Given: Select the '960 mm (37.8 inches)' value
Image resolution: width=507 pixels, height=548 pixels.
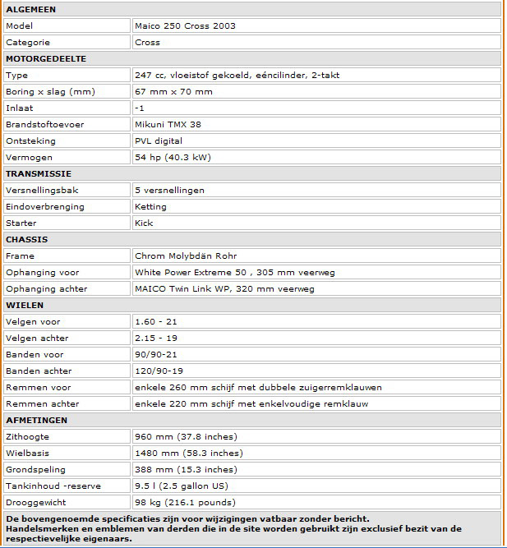Looking at the screenshot, I should tap(186, 436).
